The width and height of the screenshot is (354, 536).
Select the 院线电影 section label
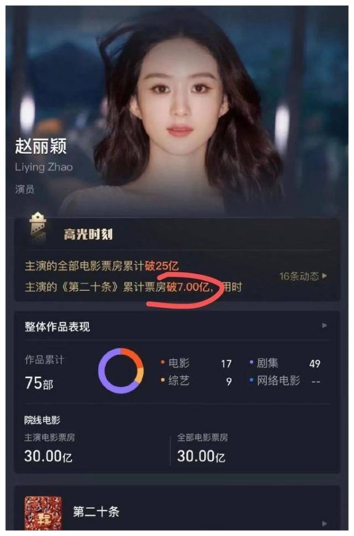coord(42,420)
